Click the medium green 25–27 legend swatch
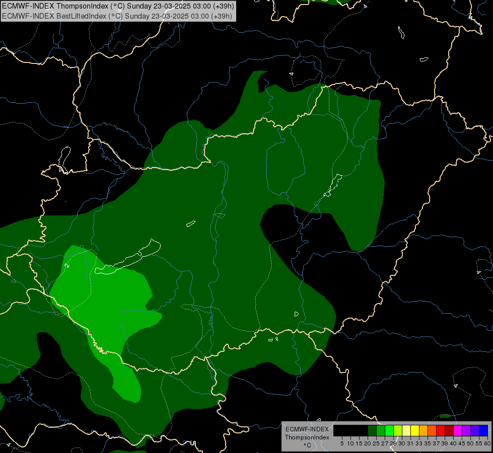Screen dimensions: 493x453 (381, 431)
